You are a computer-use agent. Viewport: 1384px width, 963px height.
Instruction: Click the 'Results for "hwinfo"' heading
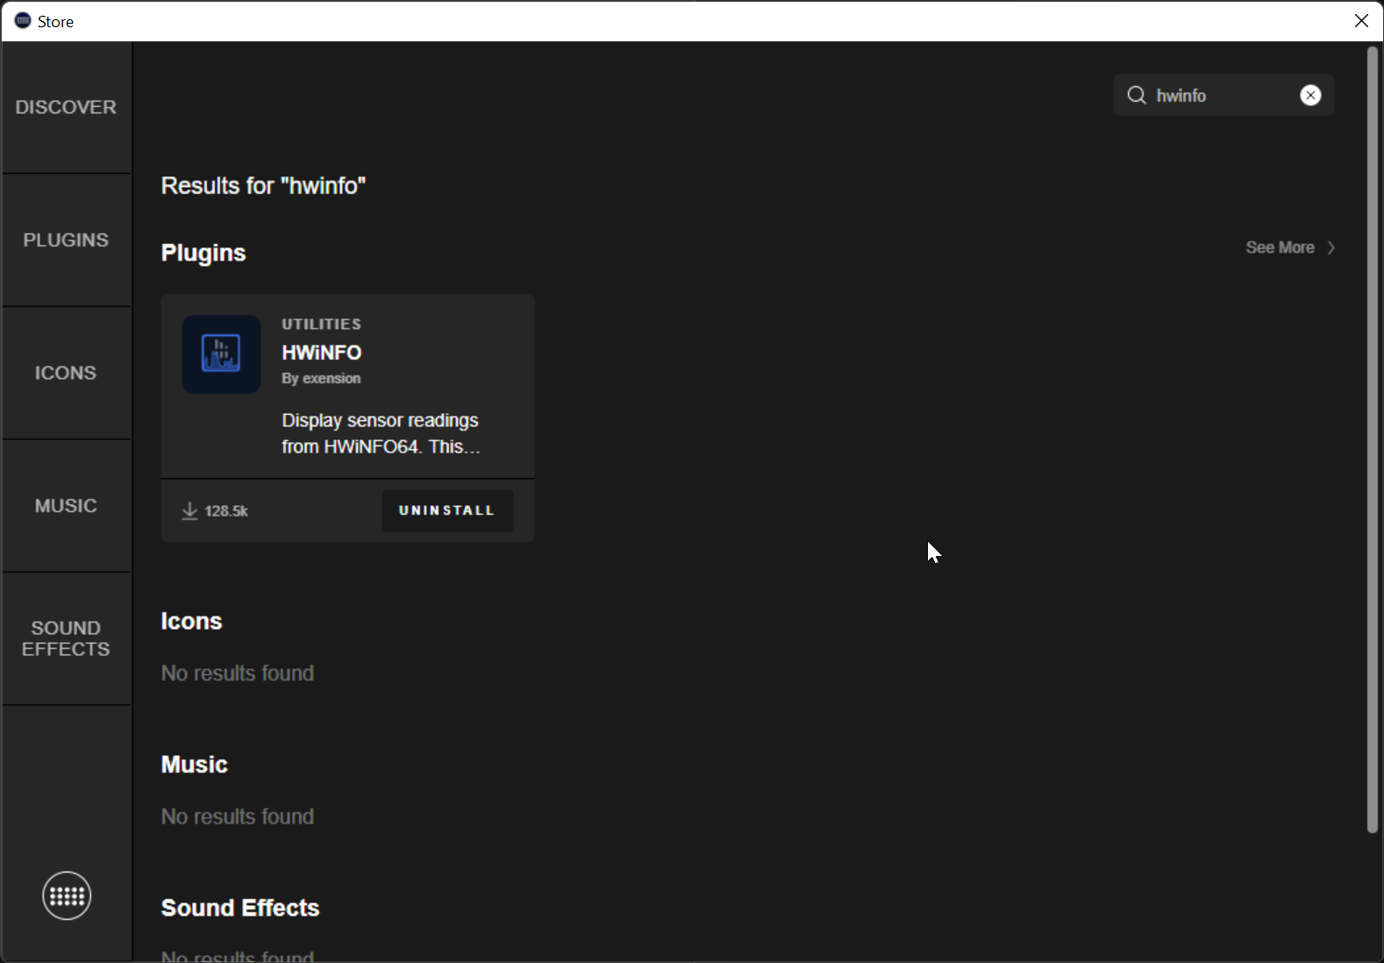click(x=263, y=186)
